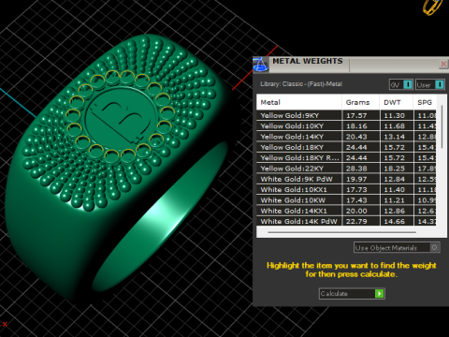
Task: Click the gold ring icon in corner
Action: [433, 7]
